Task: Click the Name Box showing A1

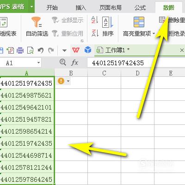Action: (20, 63)
